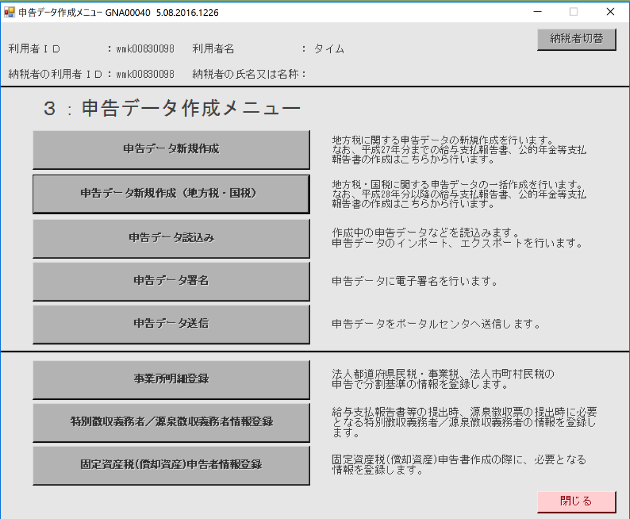Open 申告データ新規作成 menu button
The width and height of the screenshot is (630, 519).
pyautogui.click(x=171, y=149)
